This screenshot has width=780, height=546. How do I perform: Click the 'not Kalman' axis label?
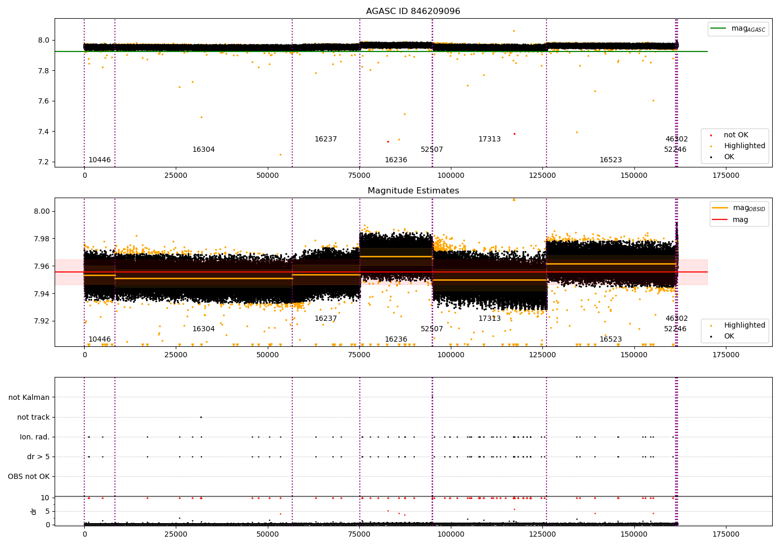[x=29, y=397]
